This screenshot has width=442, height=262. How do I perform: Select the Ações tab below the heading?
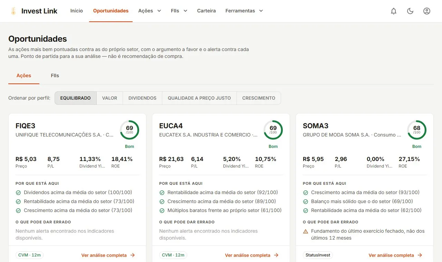[x=24, y=75]
